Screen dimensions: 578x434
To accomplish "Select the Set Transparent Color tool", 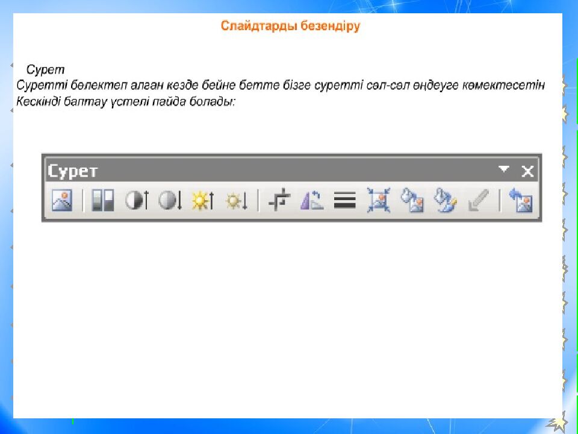I will coord(479,201).
